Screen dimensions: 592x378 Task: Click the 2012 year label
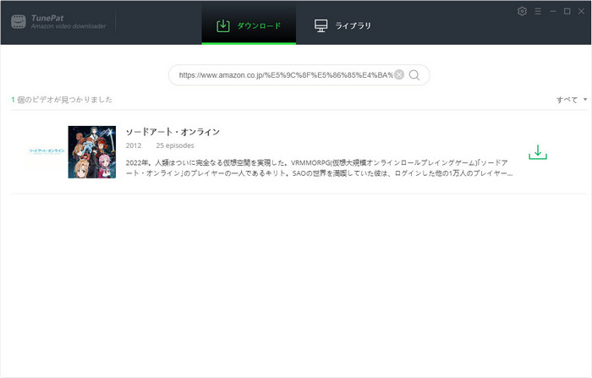click(134, 145)
